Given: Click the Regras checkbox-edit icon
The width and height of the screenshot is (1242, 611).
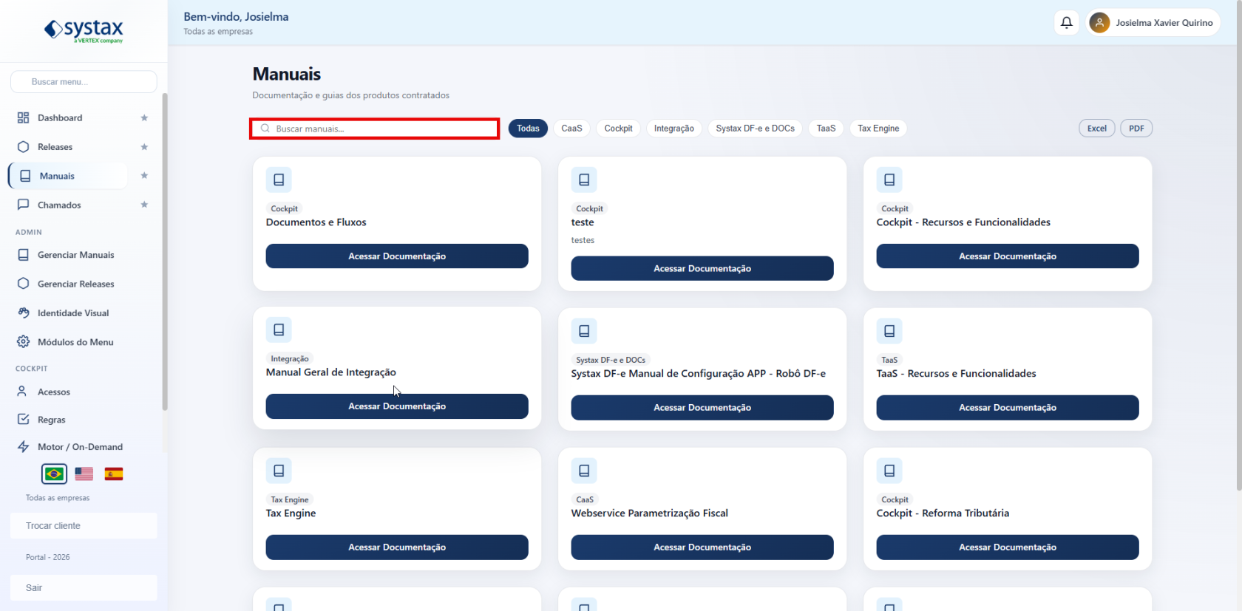Looking at the screenshot, I should [24, 420].
